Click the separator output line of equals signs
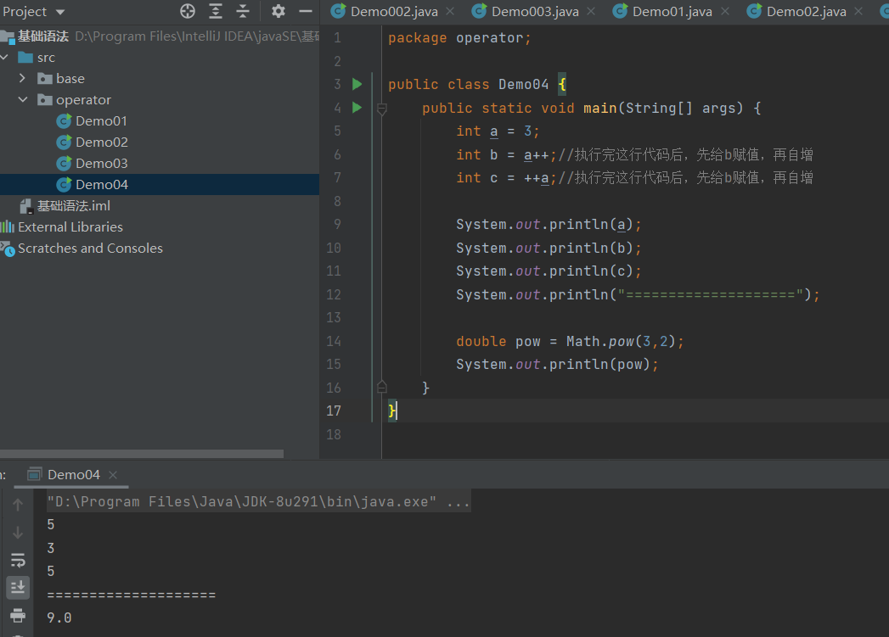Image resolution: width=889 pixels, height=637 pixels. 132,595
